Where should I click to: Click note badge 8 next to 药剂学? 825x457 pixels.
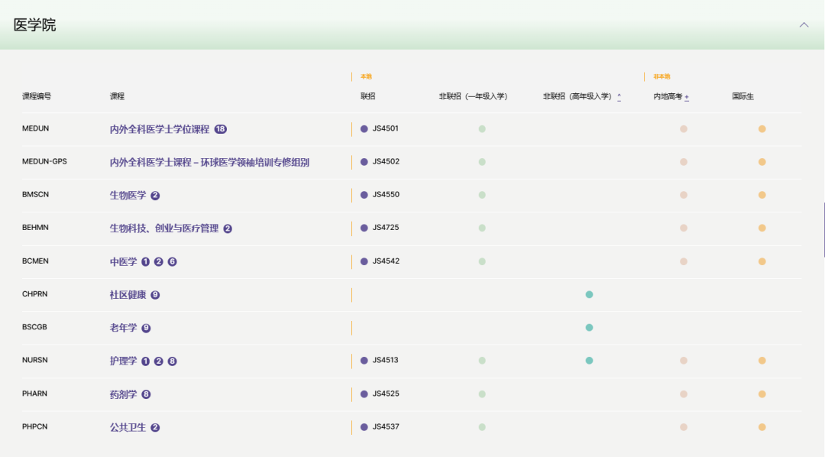pyautogui.click(x=146, y=394)
